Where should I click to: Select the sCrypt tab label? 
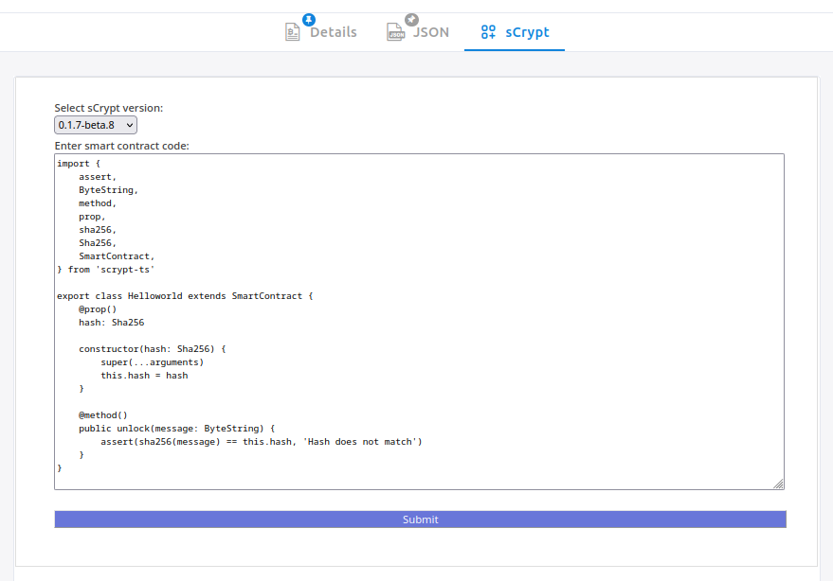[x=527, y=32]
